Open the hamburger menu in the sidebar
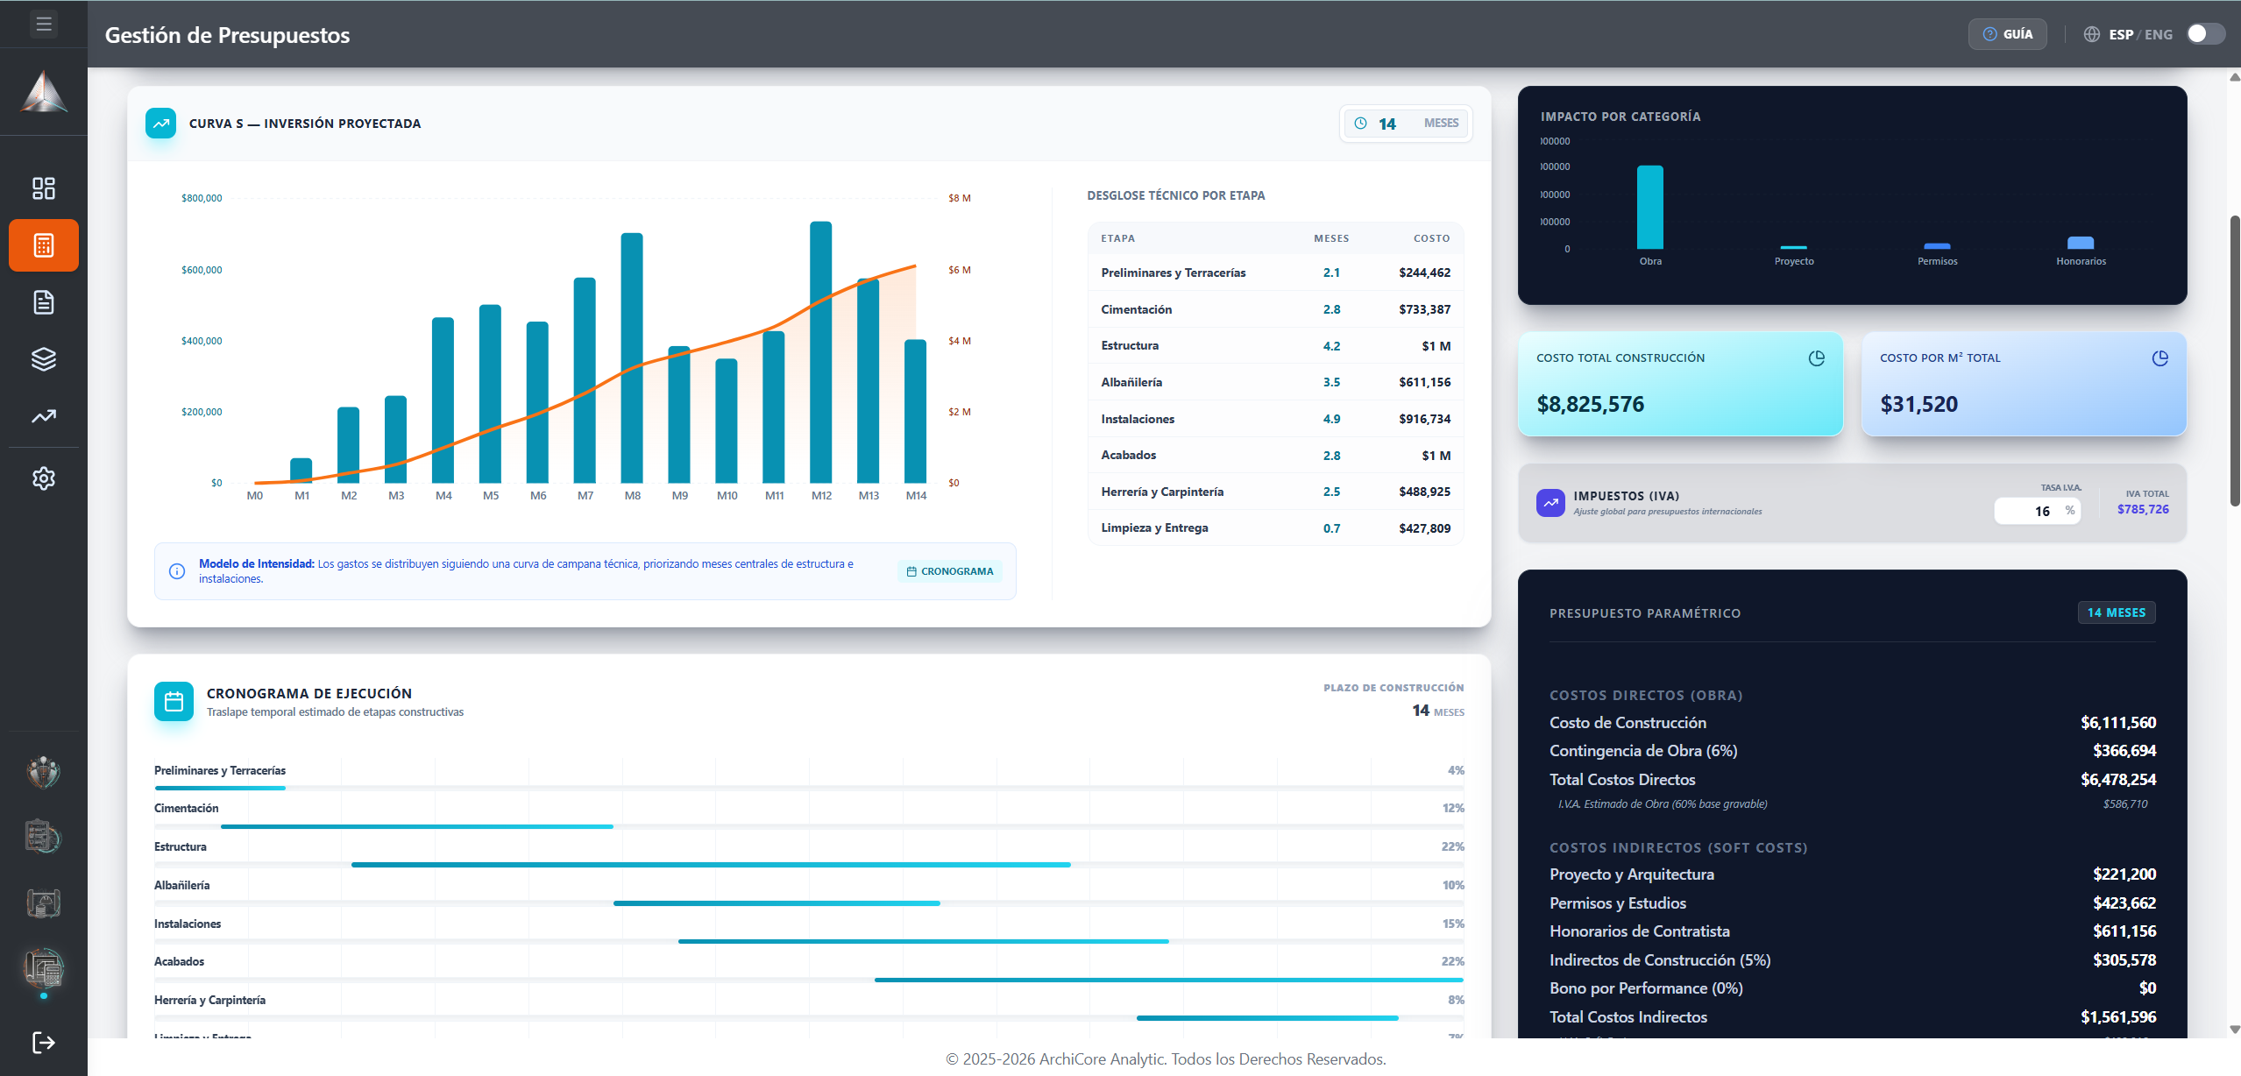The width and height of the screenshot is (2241, 1076). click(x=44, y=24)
